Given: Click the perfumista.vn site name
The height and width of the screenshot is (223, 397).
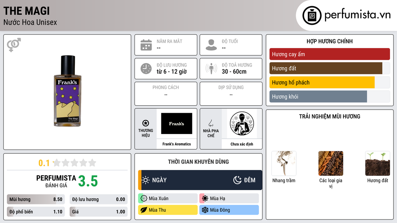Looking at the screenshot, I should click(357, 15).
